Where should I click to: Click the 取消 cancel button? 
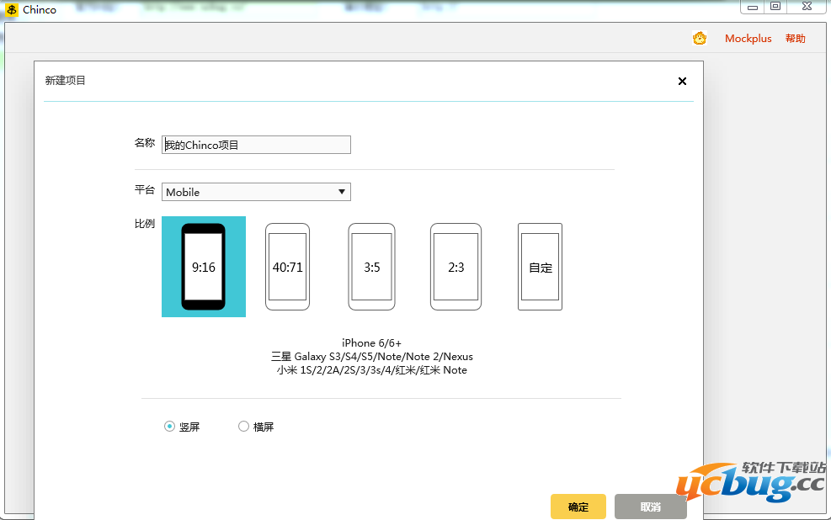[650, 507]
